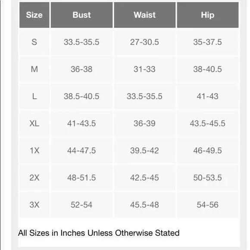250x250 pixels.
Task: Select hip measurement 54-56 cell
Action: 208,205
